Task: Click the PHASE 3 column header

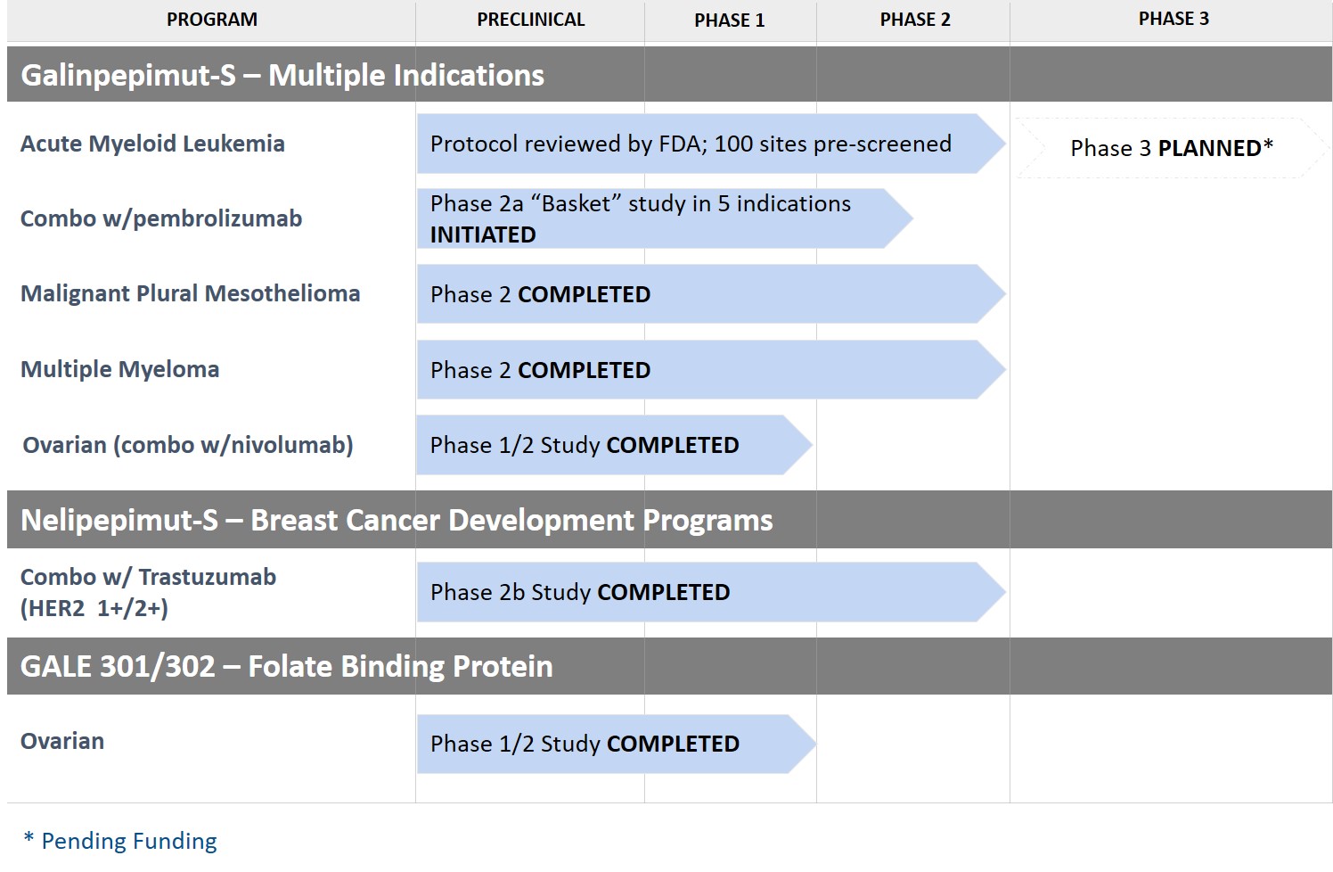Action: [x=1173, y=19]
